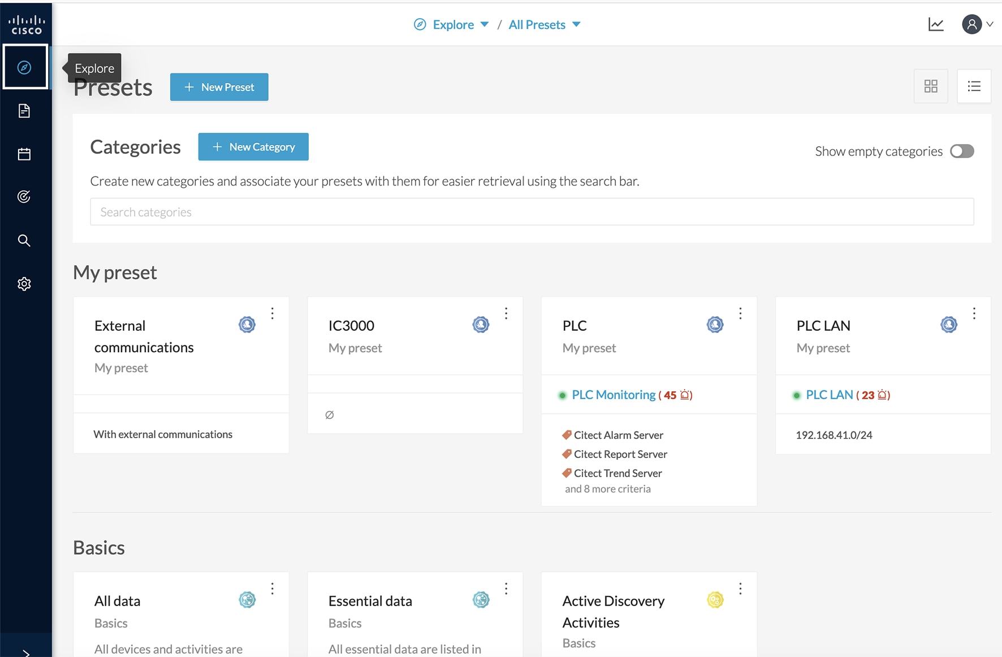Viewport: 1002px width, 657px height.
Task: Open the Monitor target icon in sidebar
Action: [24, 197]
